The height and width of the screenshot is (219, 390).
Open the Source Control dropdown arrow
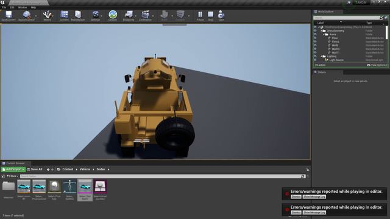[36, 16]
